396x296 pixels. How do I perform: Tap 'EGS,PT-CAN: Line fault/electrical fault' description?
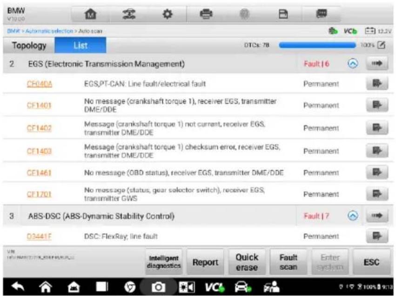click(145, 84)
